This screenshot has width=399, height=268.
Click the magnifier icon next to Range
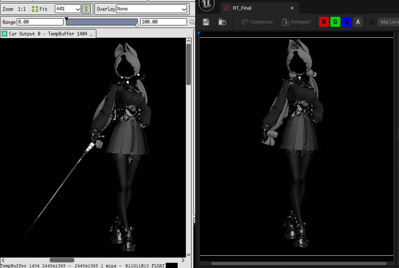192,22
